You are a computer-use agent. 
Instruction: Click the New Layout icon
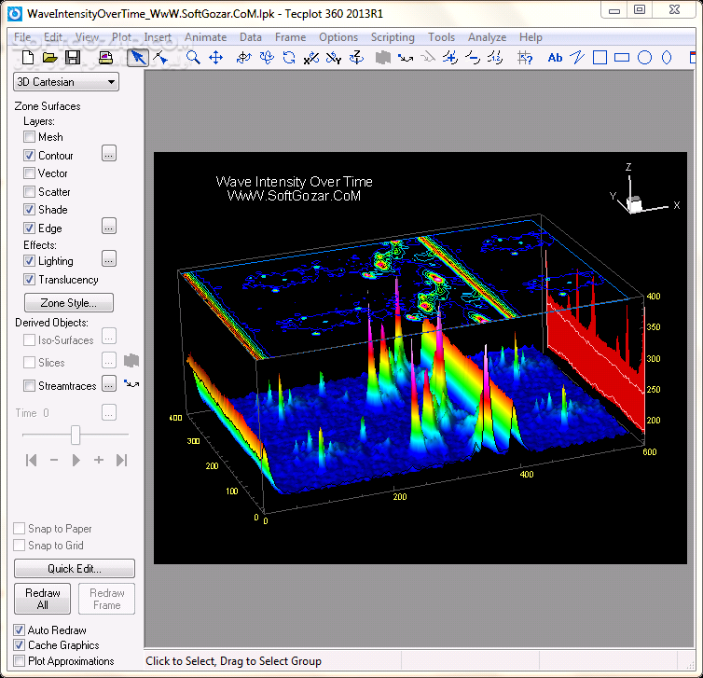point(28,58)
